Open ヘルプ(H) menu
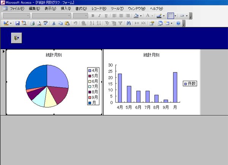The image size is (228, 165). [x=157, y=9]
